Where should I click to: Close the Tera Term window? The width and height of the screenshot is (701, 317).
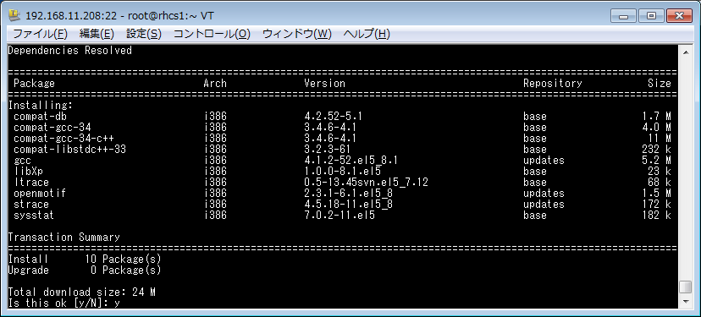click(680, 17)
